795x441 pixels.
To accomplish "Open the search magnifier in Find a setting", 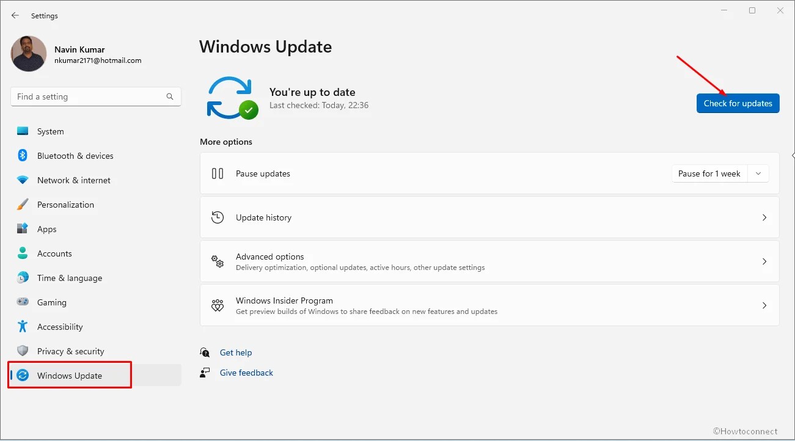I will [x=169, y=97].
